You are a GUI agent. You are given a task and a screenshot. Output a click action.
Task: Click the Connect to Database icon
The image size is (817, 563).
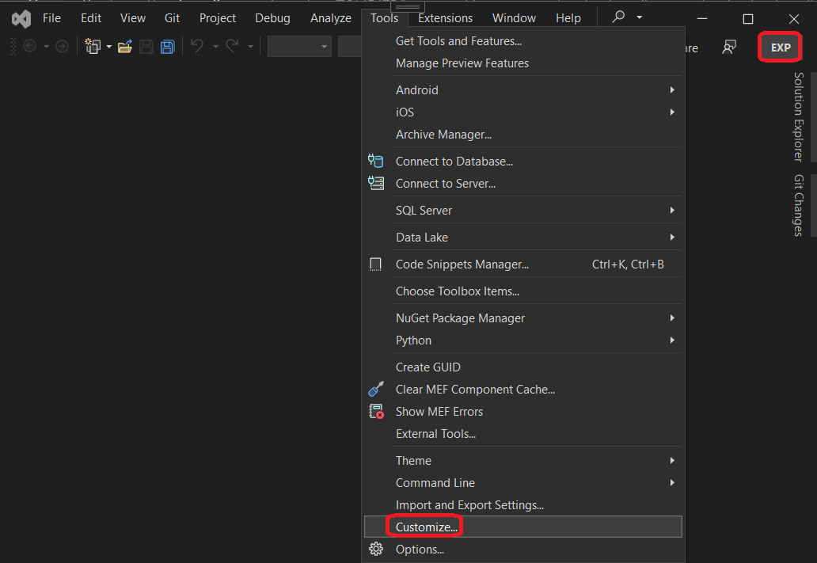[x=375, y=160]
